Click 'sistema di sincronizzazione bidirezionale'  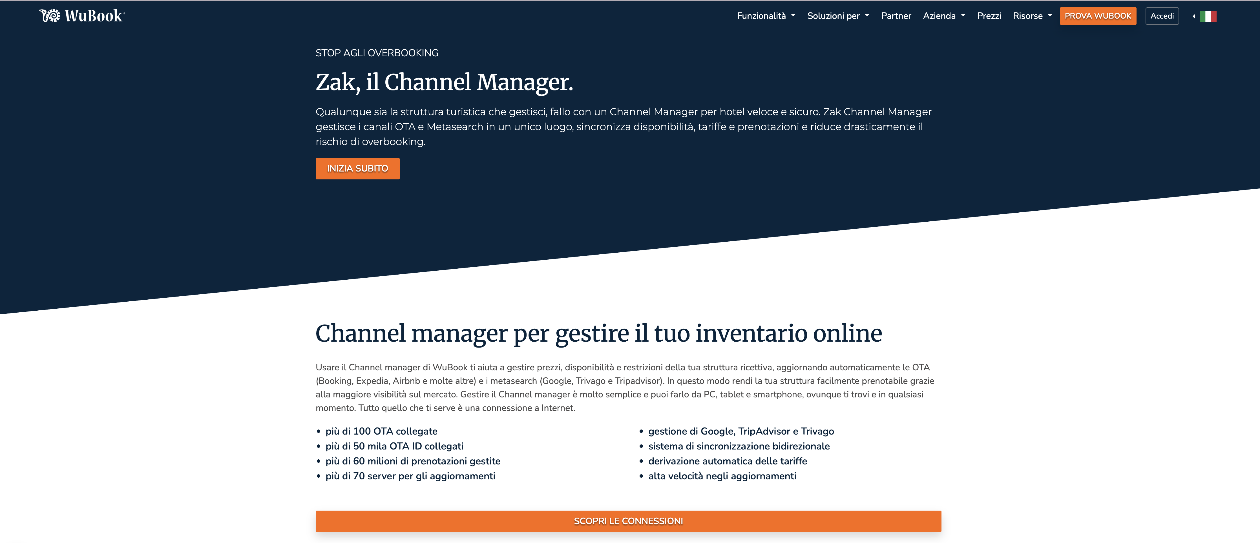click(x=739, y=446)
